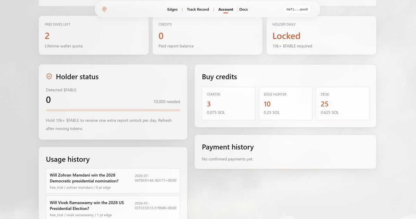Buy the Desk 25 credits package

coord(343,103)
